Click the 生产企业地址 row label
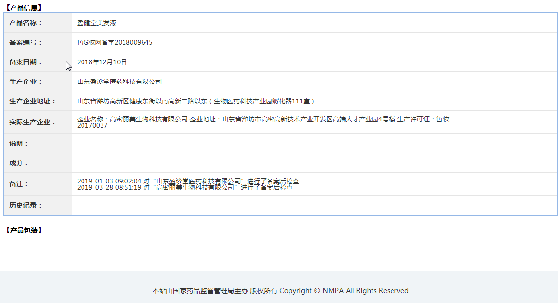The width and height of the screenshot is (558, 303). click(x=32, y=101)
